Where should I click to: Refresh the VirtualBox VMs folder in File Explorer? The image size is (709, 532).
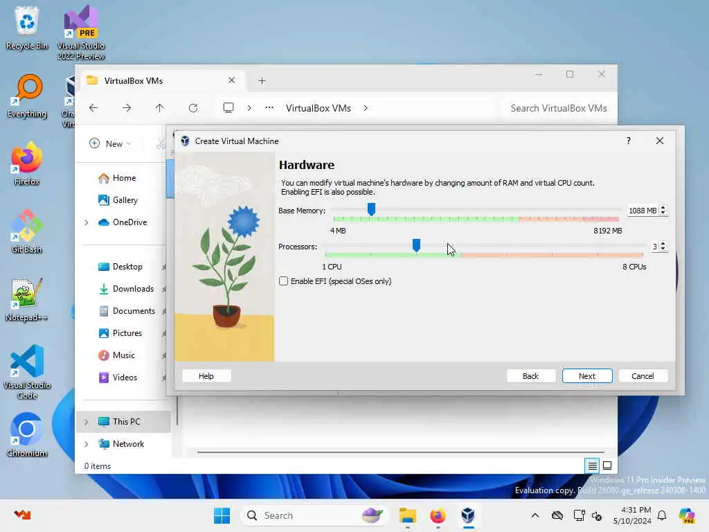(x=193, y=107)
